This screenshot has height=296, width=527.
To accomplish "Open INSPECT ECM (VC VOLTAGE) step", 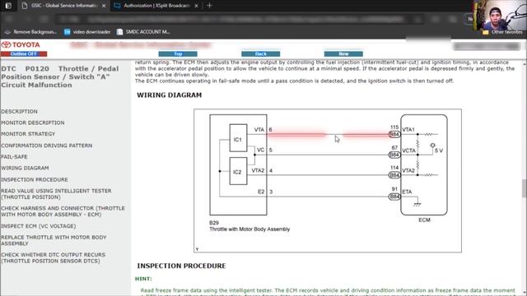I will (x=39, y=226).
